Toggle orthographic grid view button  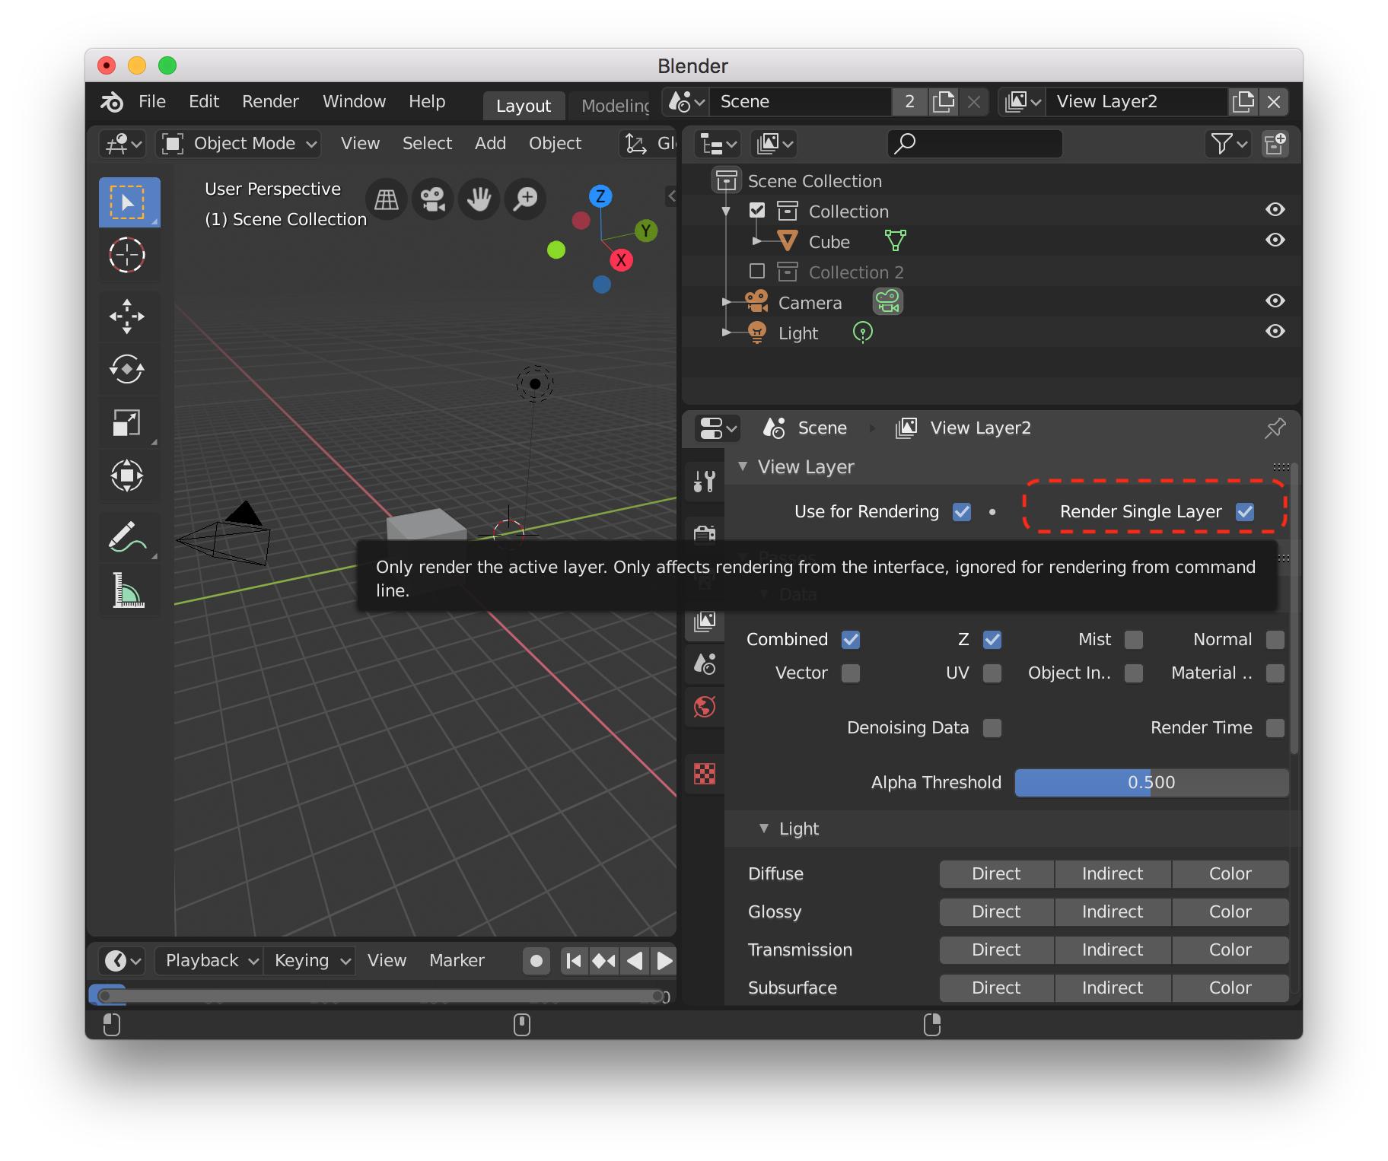(x=387, y=199)
